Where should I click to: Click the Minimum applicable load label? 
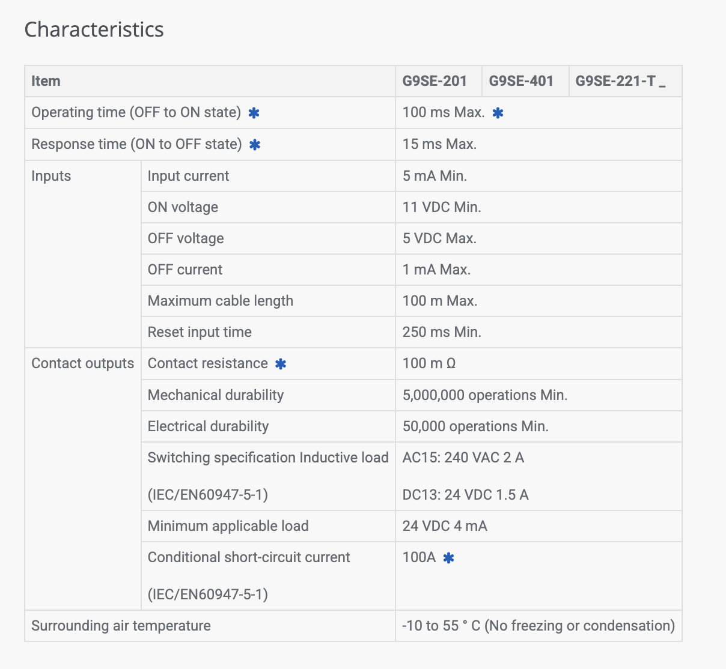pos(228,526)
